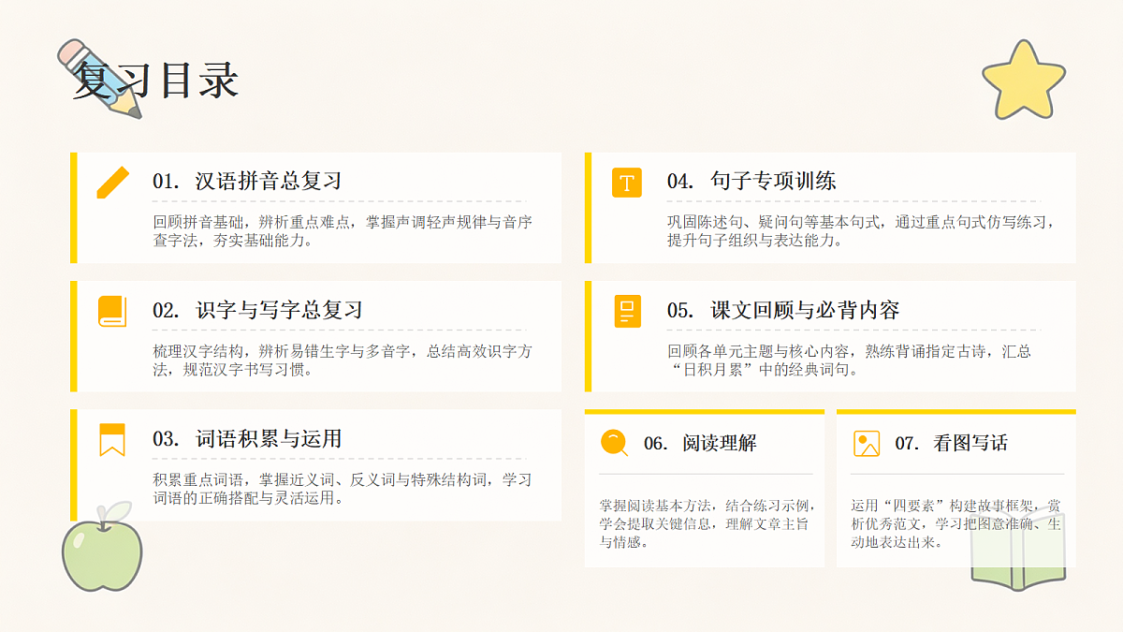Click description starting 运用“四要素”
The width and height of the screenshot is (1123, 632).
click(x=956, y=523)
